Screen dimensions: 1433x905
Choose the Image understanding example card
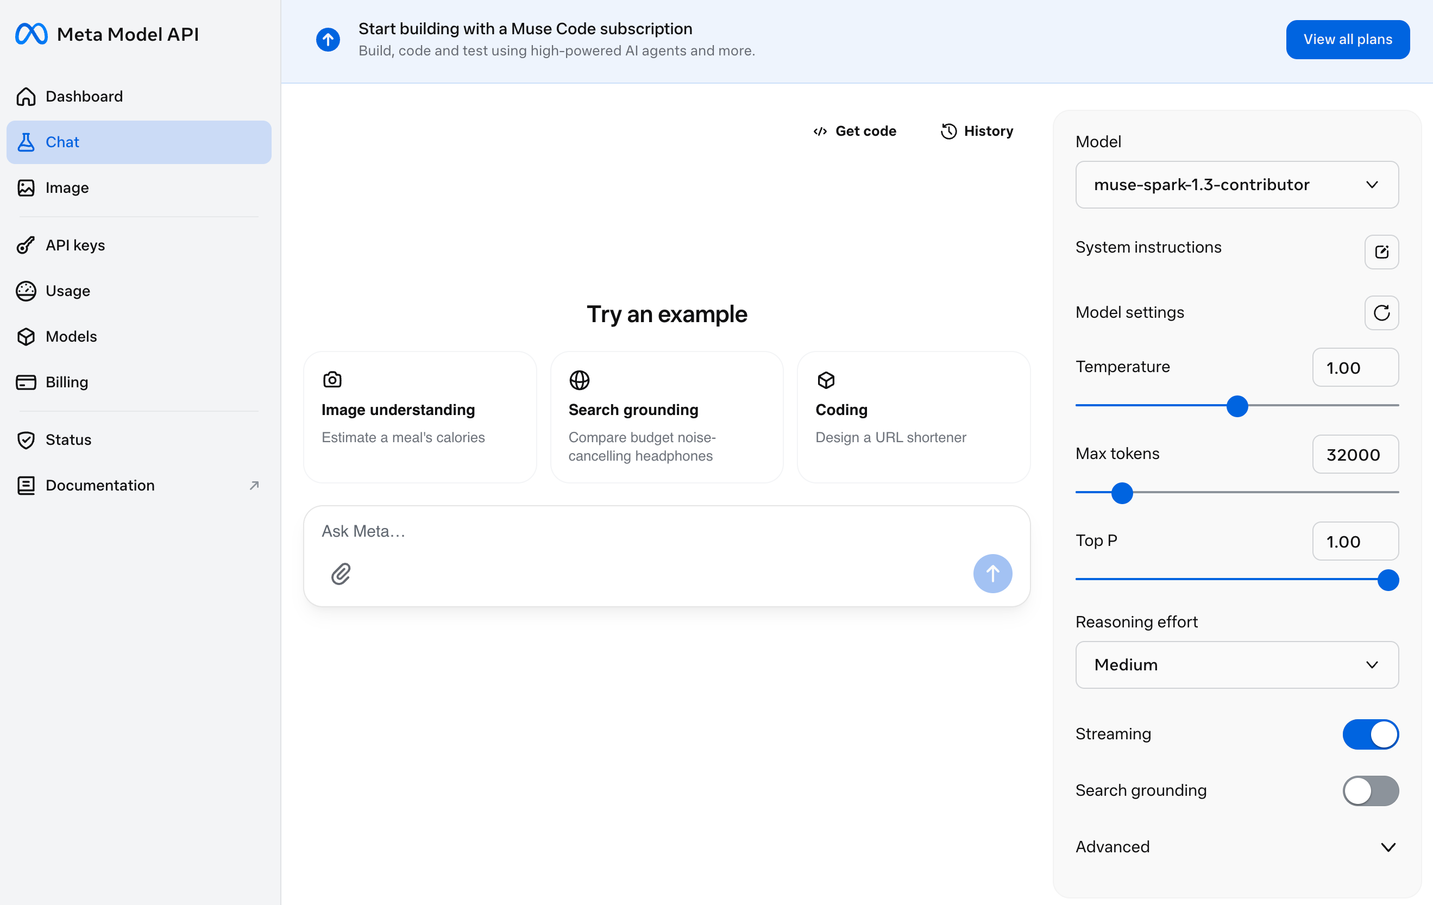click(420, 417)
